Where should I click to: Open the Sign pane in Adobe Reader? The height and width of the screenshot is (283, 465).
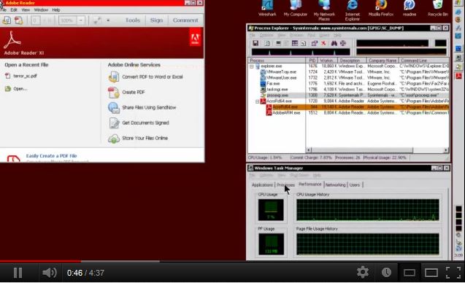point(156,20)
